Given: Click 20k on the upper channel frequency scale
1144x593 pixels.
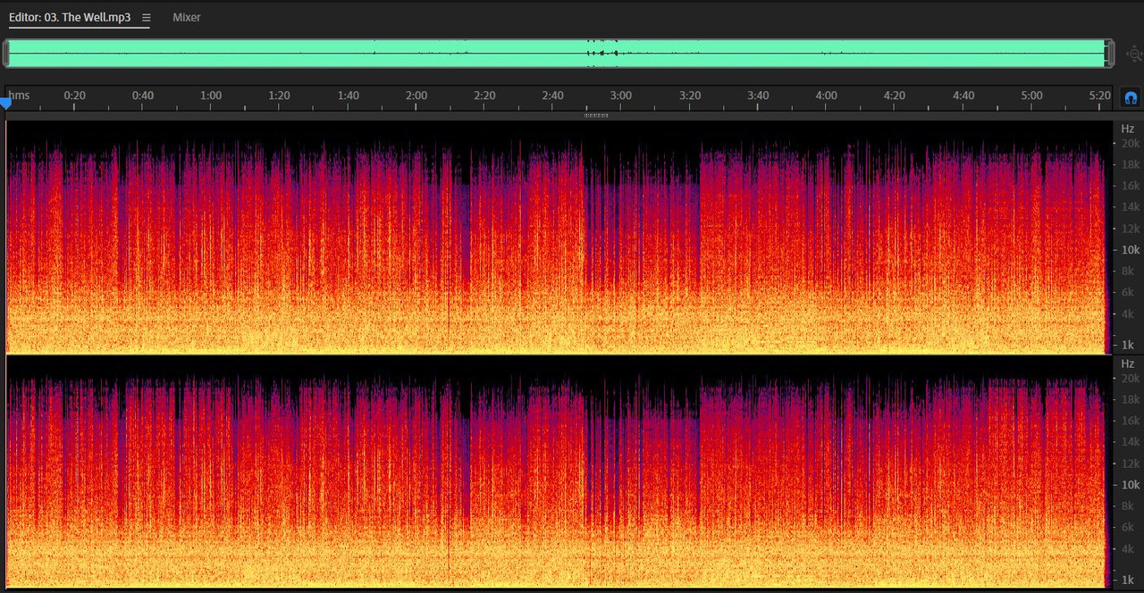Looking at the screenshot, I should click(x=1131, y=144).
